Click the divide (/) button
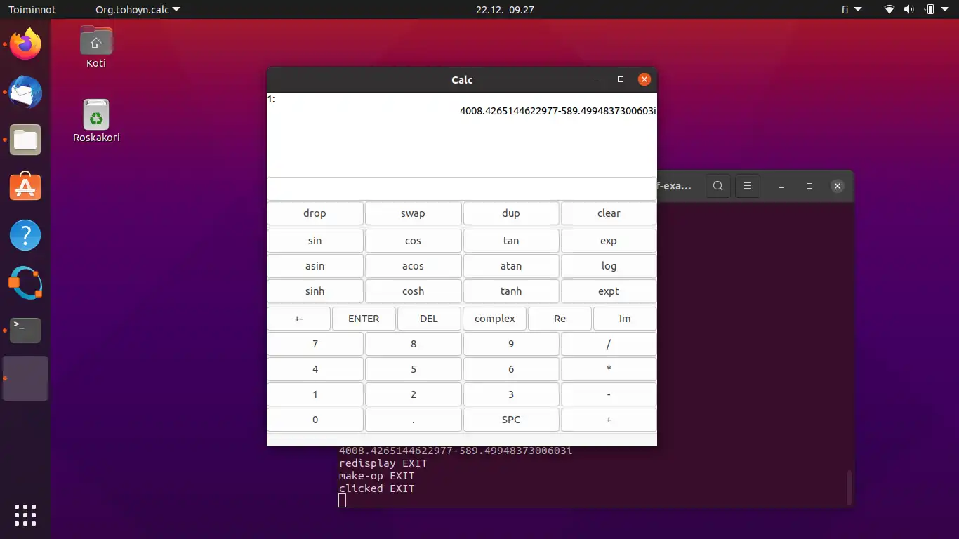Viewport: 959px width, 539px height. (609, 344)
